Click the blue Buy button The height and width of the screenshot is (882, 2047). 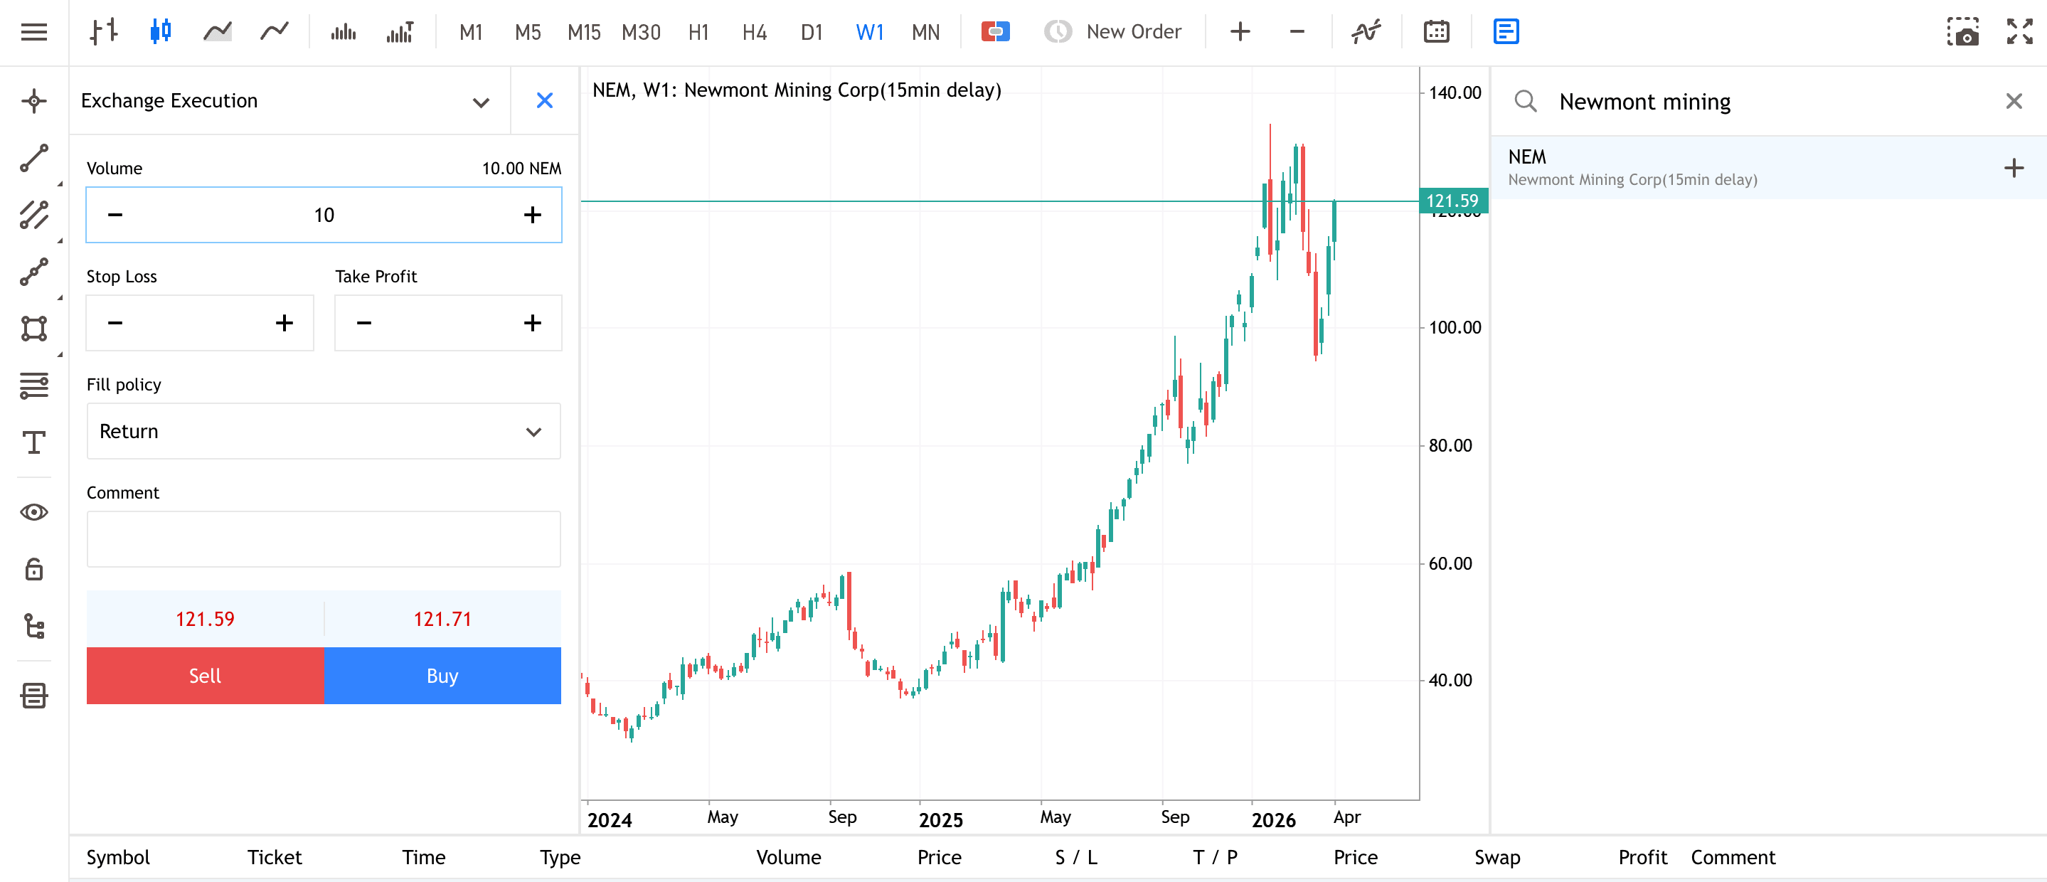point(442,676)
